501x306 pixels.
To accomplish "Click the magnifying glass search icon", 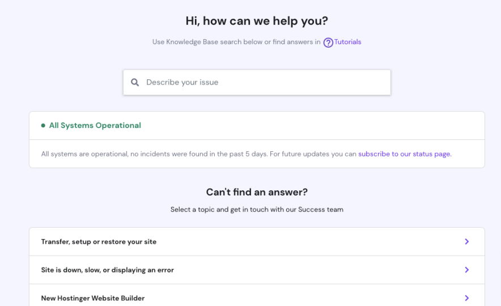I will [135, 82].
